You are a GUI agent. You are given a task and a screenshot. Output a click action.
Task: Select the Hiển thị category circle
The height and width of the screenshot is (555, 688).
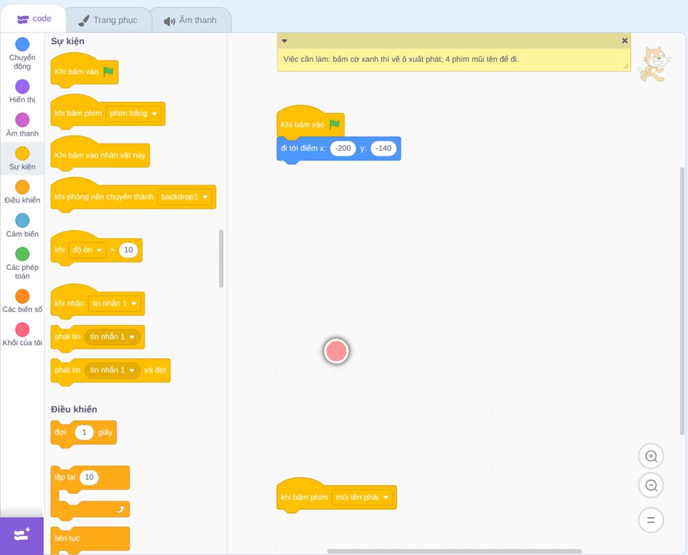point(23,87)
